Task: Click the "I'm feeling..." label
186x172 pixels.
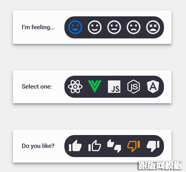Action: click(38, 27)
